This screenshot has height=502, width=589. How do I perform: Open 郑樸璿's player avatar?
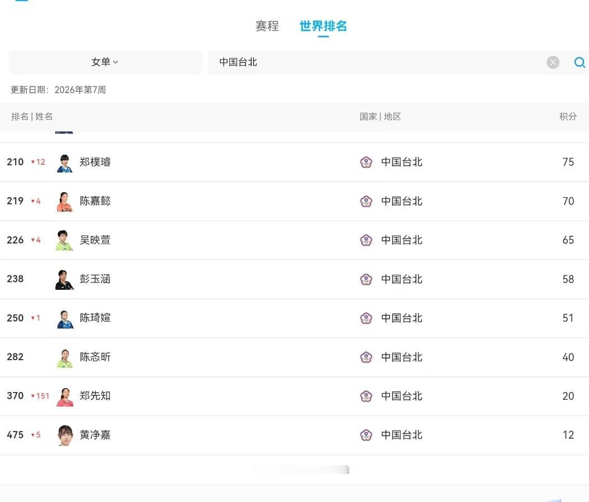(65, 163)
